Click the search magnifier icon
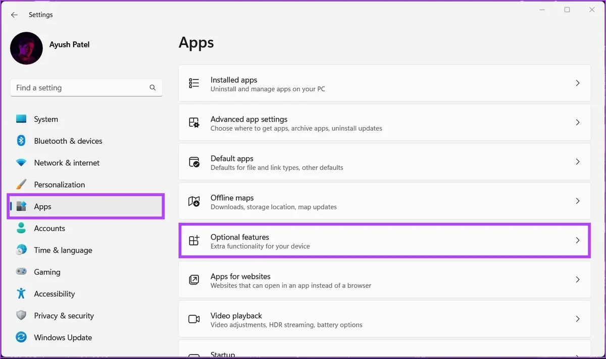 coord(153,88)
